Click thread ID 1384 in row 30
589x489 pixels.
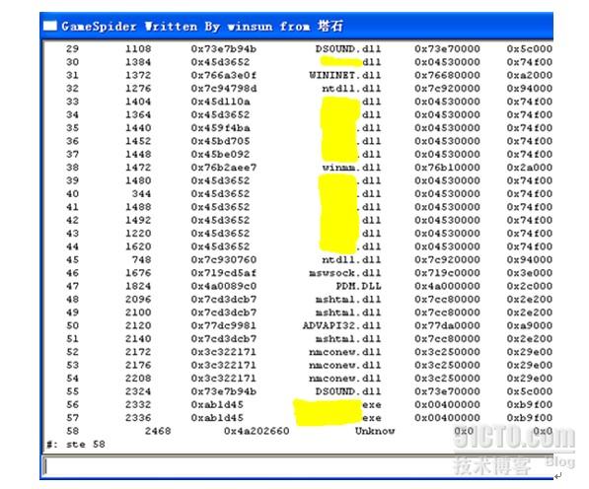[x=138, y=62]
